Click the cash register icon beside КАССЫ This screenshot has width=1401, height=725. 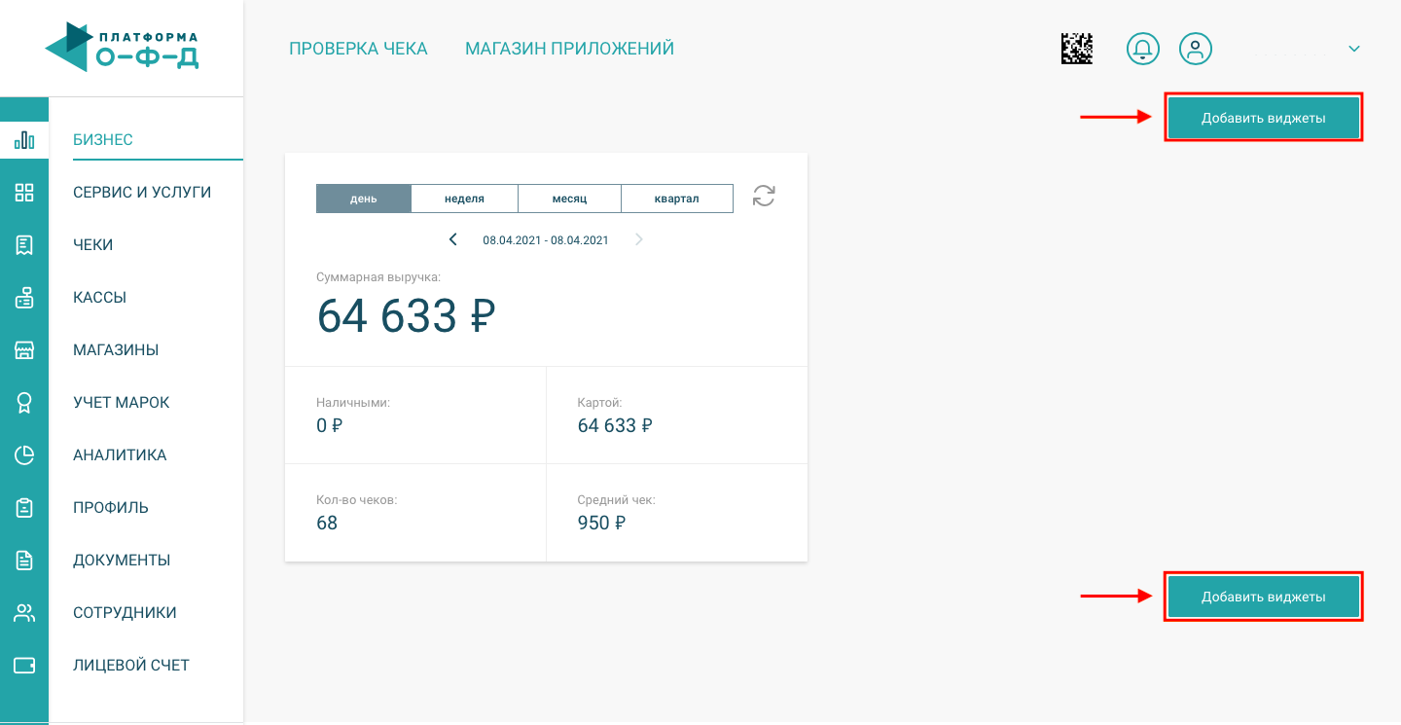point(24,298)
